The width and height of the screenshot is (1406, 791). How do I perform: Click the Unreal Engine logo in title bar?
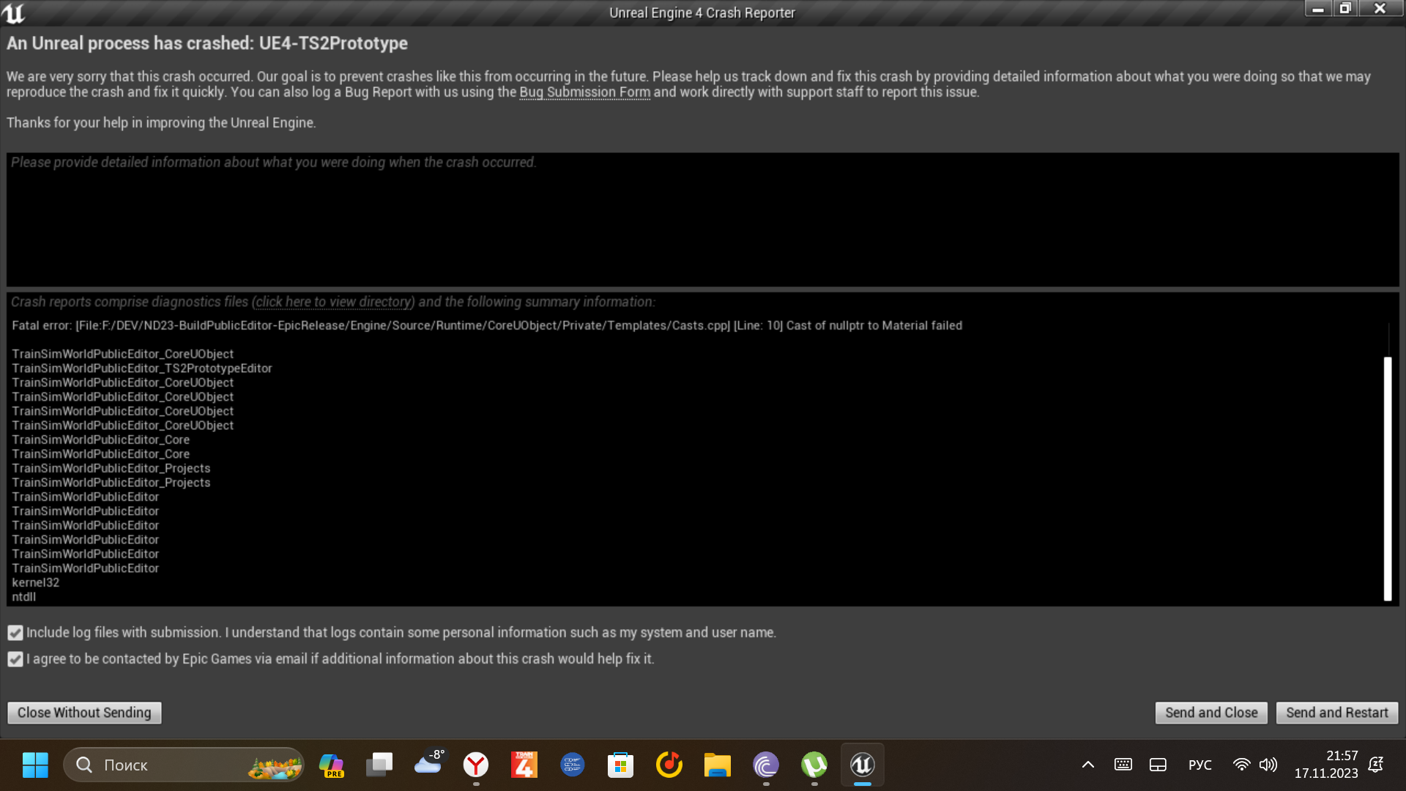[x=13, y=12]
